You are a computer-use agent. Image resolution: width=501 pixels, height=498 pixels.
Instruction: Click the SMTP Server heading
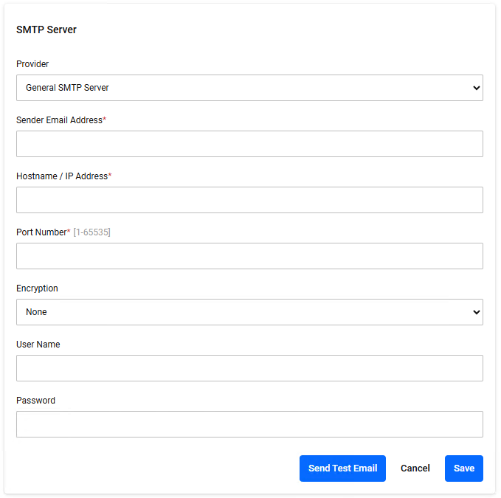pos(46,30)
